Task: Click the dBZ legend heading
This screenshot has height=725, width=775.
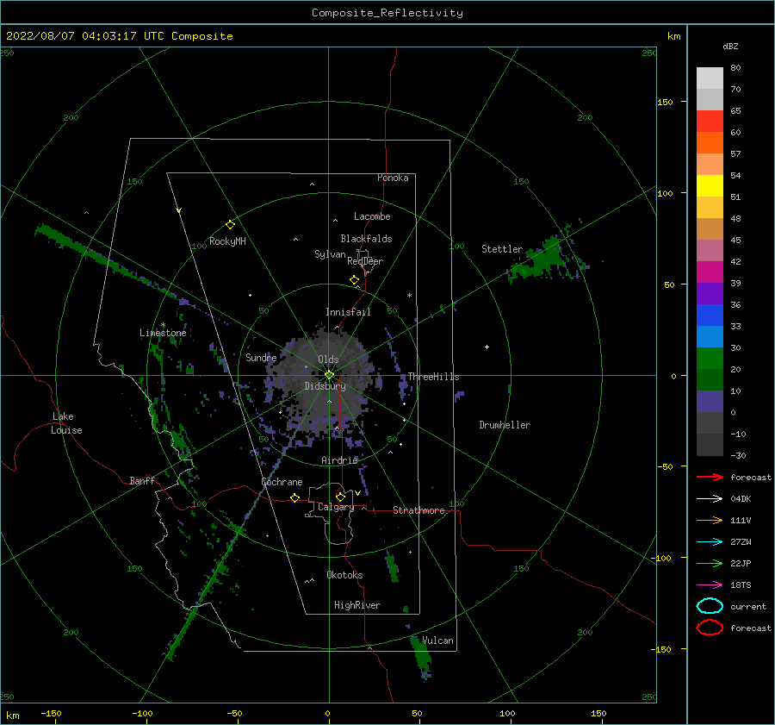Action: pos(730,46)
